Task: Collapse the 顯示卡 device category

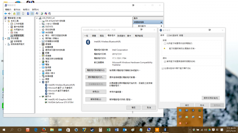Action: point(40,97)
